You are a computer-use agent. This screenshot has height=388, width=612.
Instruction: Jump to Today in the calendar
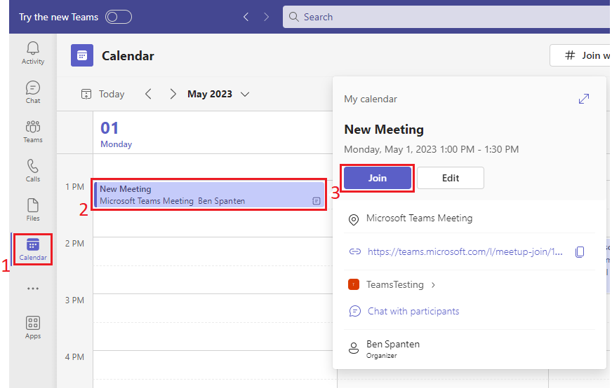coord(103,94)
